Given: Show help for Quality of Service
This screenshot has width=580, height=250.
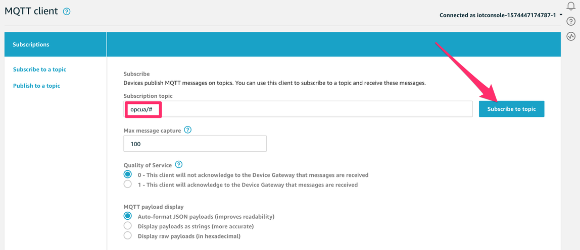Looking at the screenshot, I should tap(178, 165).
